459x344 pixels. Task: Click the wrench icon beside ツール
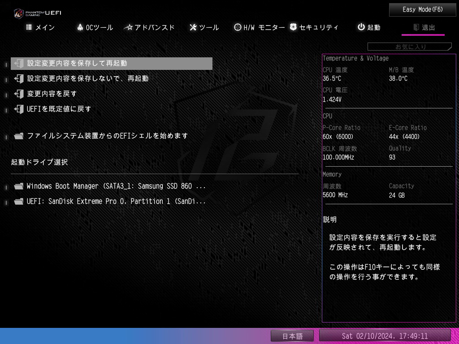tap(193, 27)
